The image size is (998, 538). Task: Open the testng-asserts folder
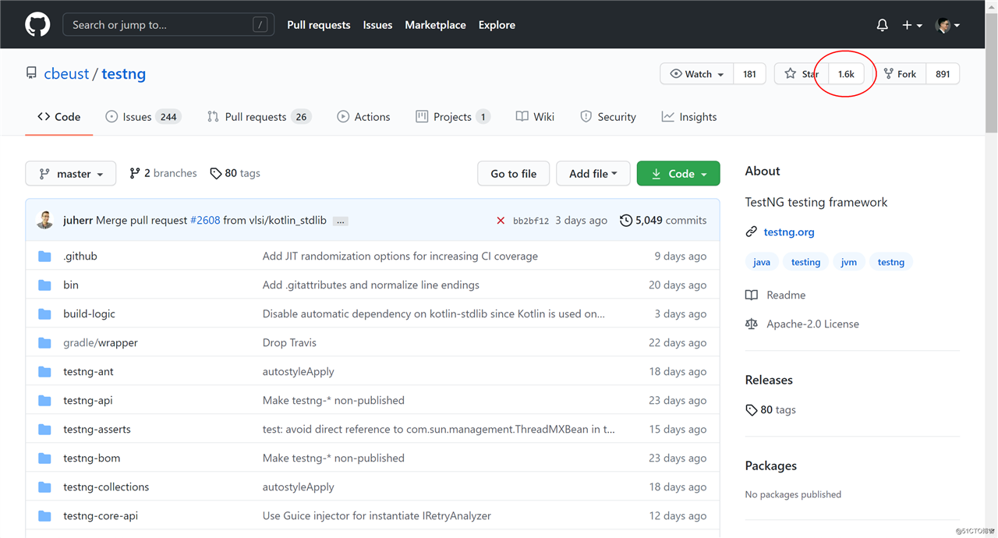click(x=97, y=429)
